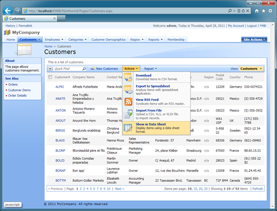Open customer BOTTM record
The width and height of the screenshot is (277, 211).
(61, 180)
